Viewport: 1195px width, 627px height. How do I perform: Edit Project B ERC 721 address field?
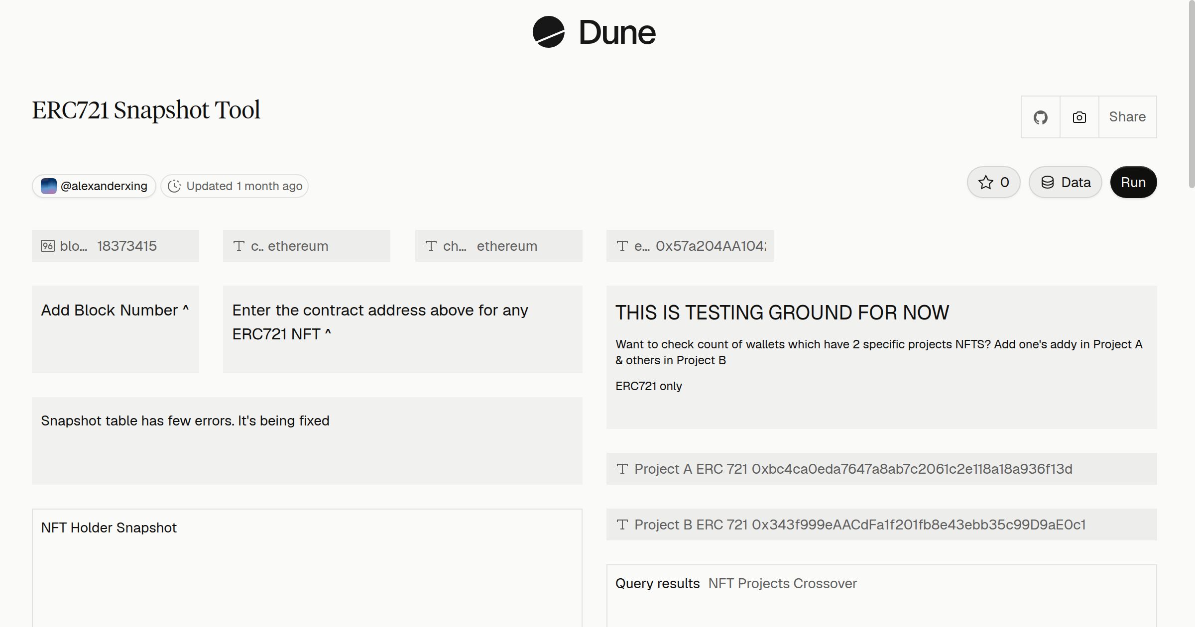882,524
